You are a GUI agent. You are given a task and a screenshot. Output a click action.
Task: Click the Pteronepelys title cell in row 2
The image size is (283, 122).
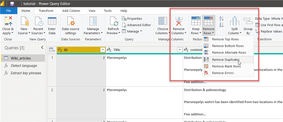click(144, 102)
